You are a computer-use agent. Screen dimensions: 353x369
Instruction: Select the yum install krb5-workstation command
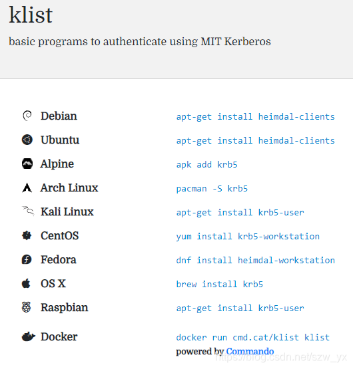coord(248,236)
